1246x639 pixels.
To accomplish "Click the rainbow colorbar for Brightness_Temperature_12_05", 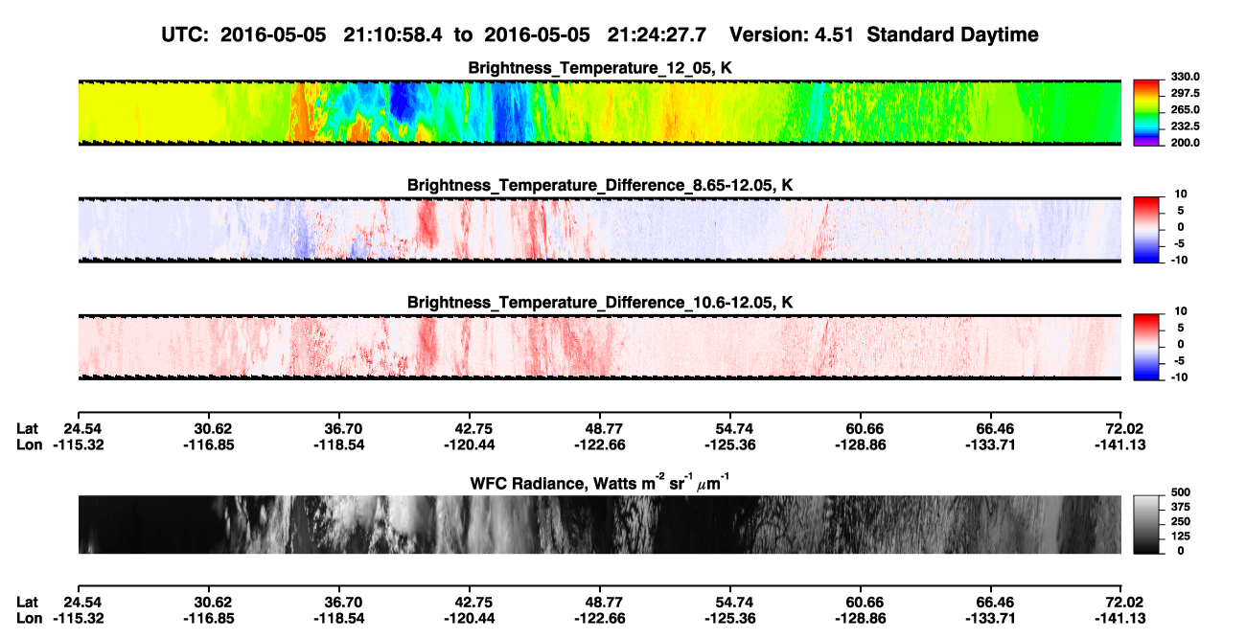I will pos(1146,113).
